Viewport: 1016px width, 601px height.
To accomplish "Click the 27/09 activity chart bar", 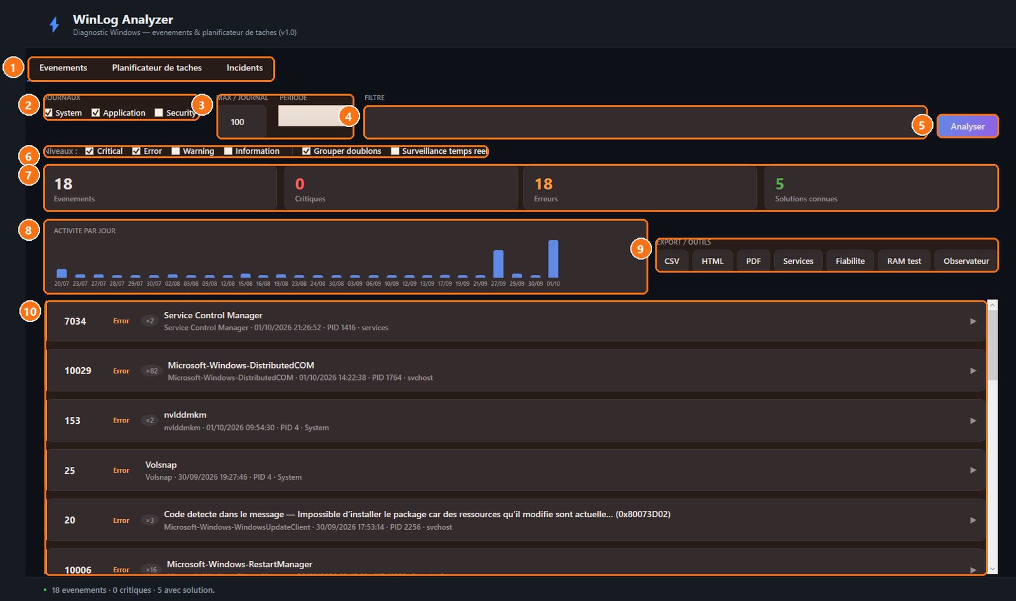I will tap(498, 264).
